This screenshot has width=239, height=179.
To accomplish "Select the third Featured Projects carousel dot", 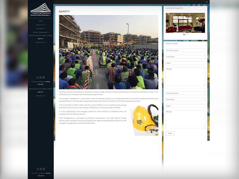I will pyautogui.click(x=187, y=35).
